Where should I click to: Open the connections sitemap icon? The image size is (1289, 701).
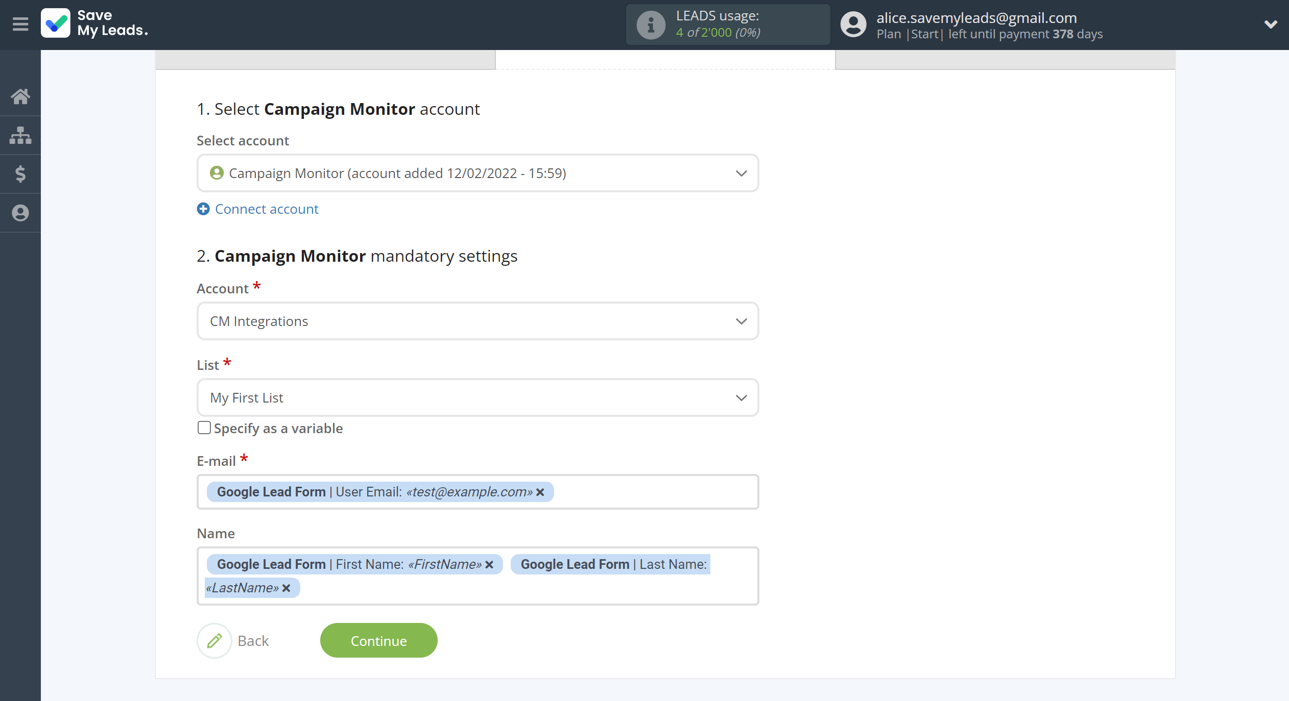(x=20, y=135)
